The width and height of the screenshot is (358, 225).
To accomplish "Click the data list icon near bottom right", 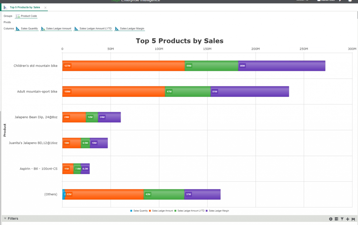I will pos(336,219).
